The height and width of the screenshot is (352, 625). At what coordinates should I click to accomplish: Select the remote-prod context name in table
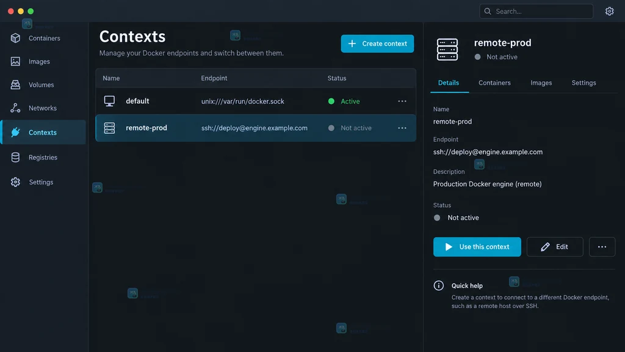146,128
